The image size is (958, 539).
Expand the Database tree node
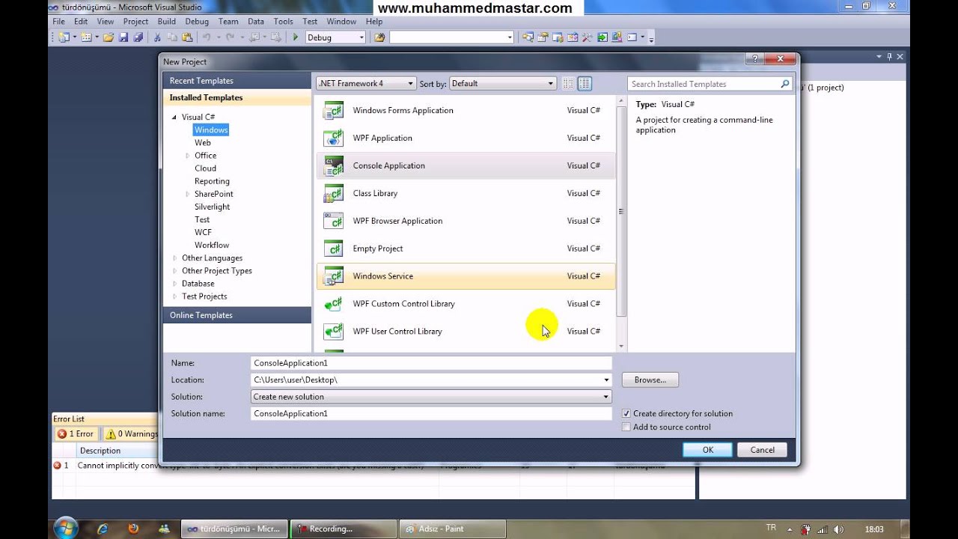point(175,284)
